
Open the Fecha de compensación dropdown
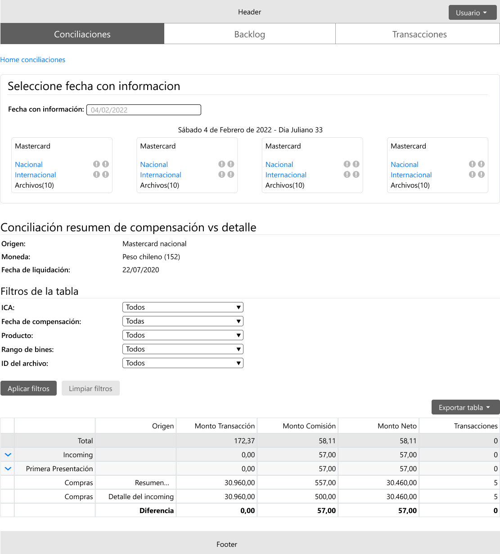[183, 321]
